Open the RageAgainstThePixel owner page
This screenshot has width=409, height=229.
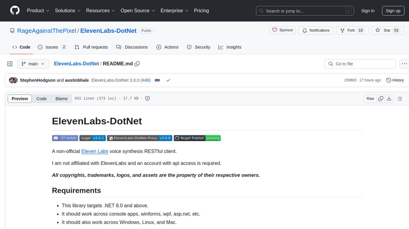tap(47, 31)
